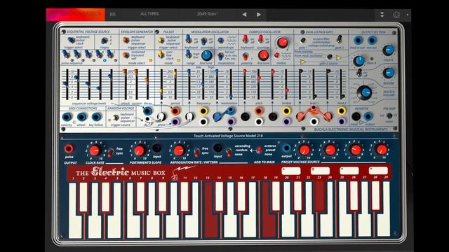Click complex oscillator red fine tune knob
Image resolution: width=449 pixels, height=252 pixels.
pos(263,55)
